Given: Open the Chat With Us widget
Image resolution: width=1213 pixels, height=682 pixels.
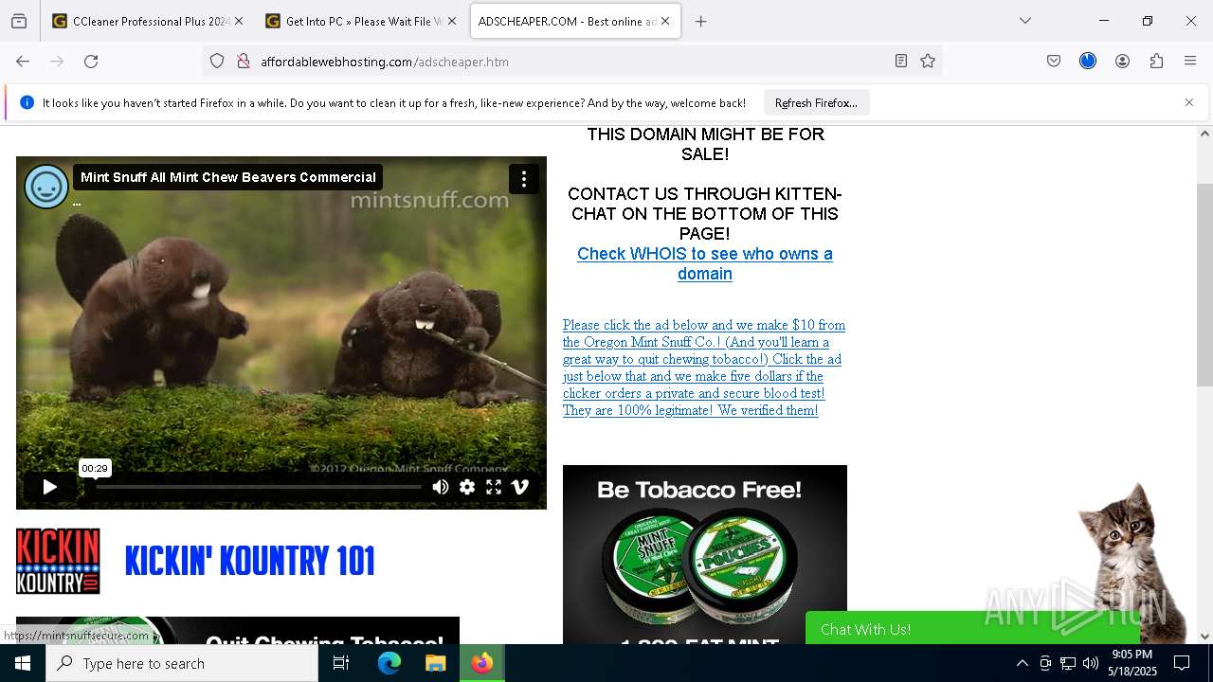Looking at the screenshot, I should tap(971, 629).
